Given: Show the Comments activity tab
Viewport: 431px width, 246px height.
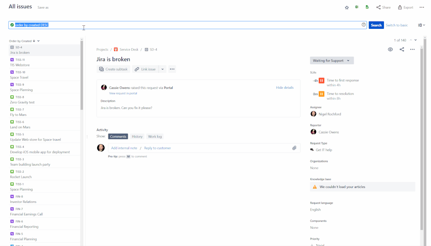Looking at the screenshot, I should tap(118, 137).
